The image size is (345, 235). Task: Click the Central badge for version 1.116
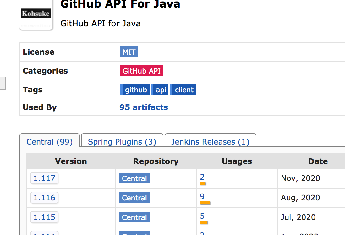point(134,198)
